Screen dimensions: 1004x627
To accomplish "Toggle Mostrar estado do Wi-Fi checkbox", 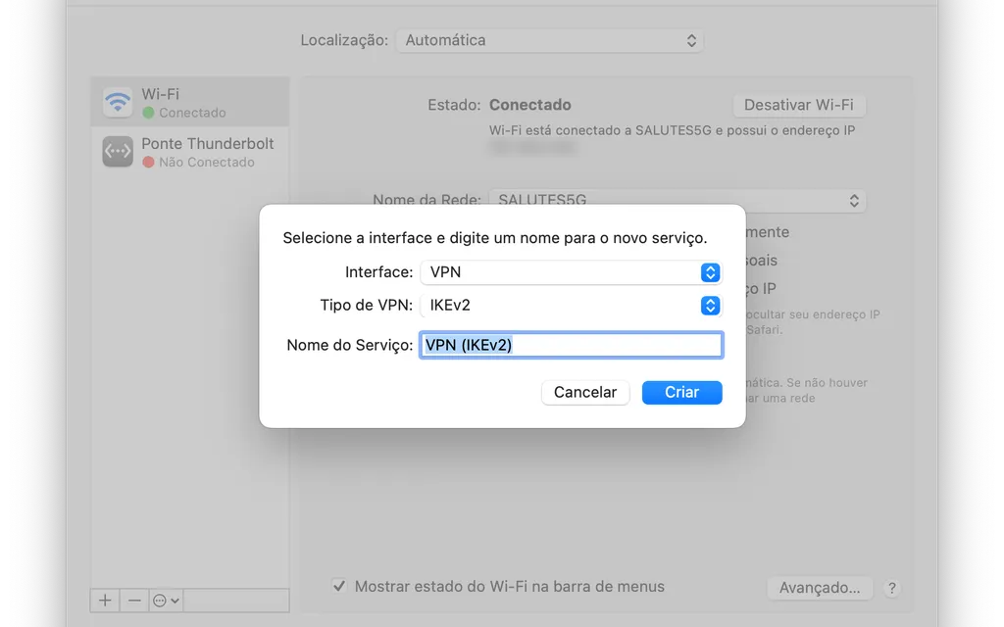I will coord(339,586).
